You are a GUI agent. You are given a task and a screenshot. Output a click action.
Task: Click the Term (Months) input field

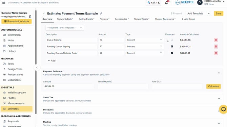123,86
